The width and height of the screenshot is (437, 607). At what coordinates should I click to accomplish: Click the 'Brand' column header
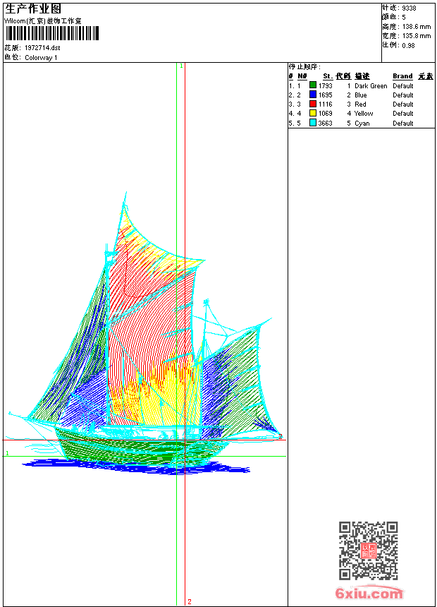[x=402, y=76]
